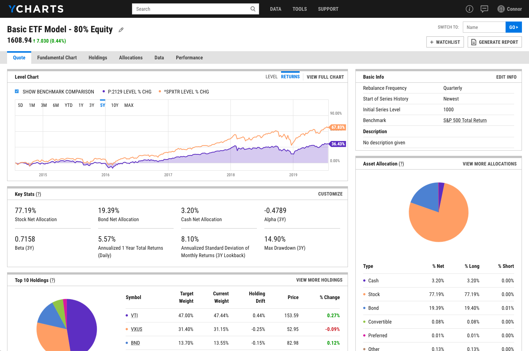This screenshot has height=351, width=529.
Task: Open the Performance tab
Action: coord(189,58)
